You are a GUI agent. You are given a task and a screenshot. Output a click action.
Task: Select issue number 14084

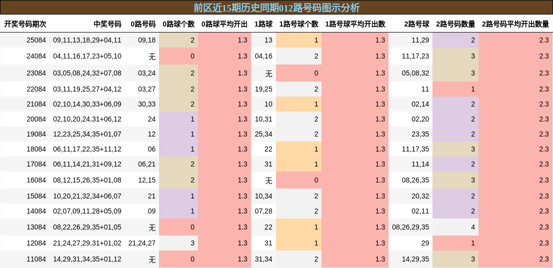(x=36, y=211)
